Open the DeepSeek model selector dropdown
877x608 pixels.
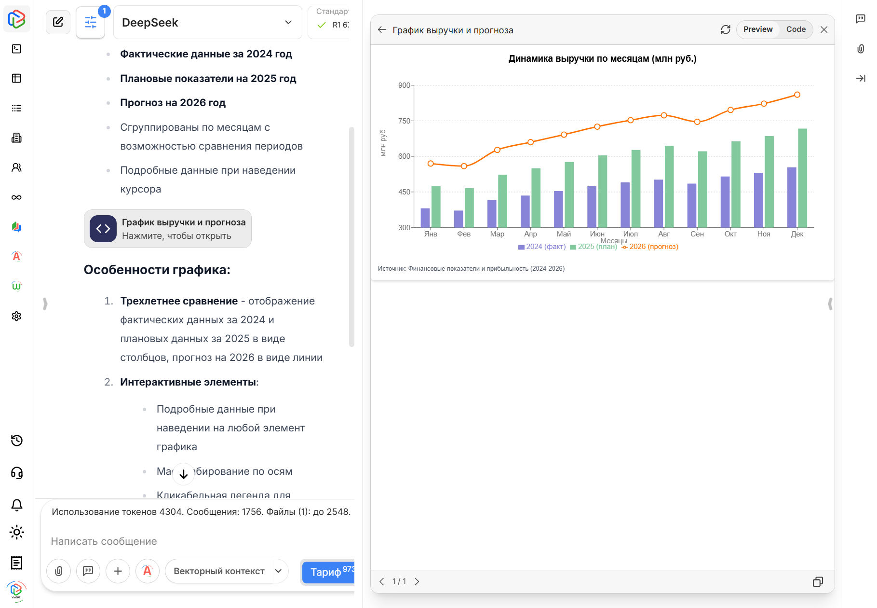(207, 22)
